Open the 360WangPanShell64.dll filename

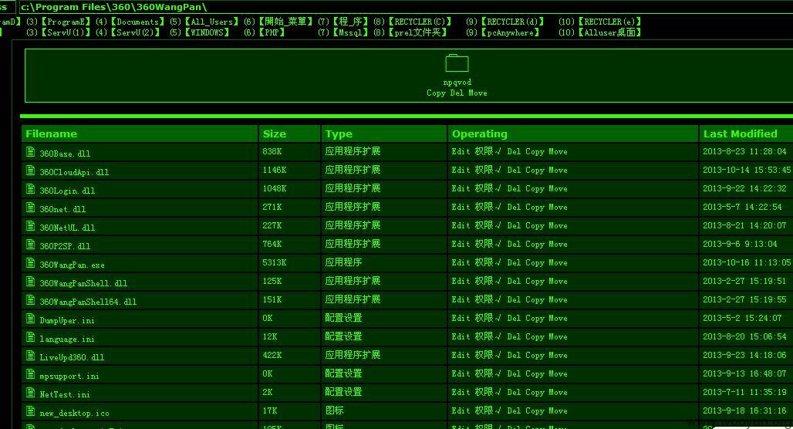[88, 302]
